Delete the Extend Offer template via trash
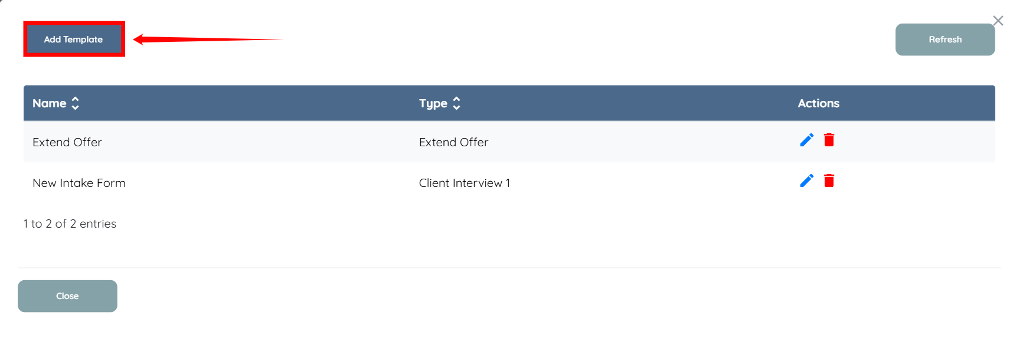 (829, 140)
